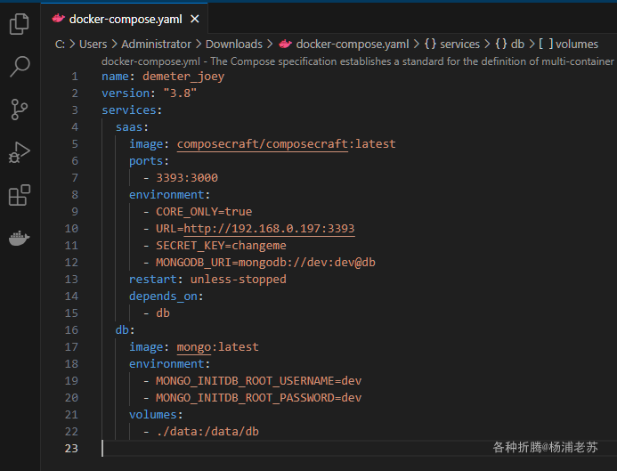Click the composecraft/composecraft image link

(x=262, y=143)
